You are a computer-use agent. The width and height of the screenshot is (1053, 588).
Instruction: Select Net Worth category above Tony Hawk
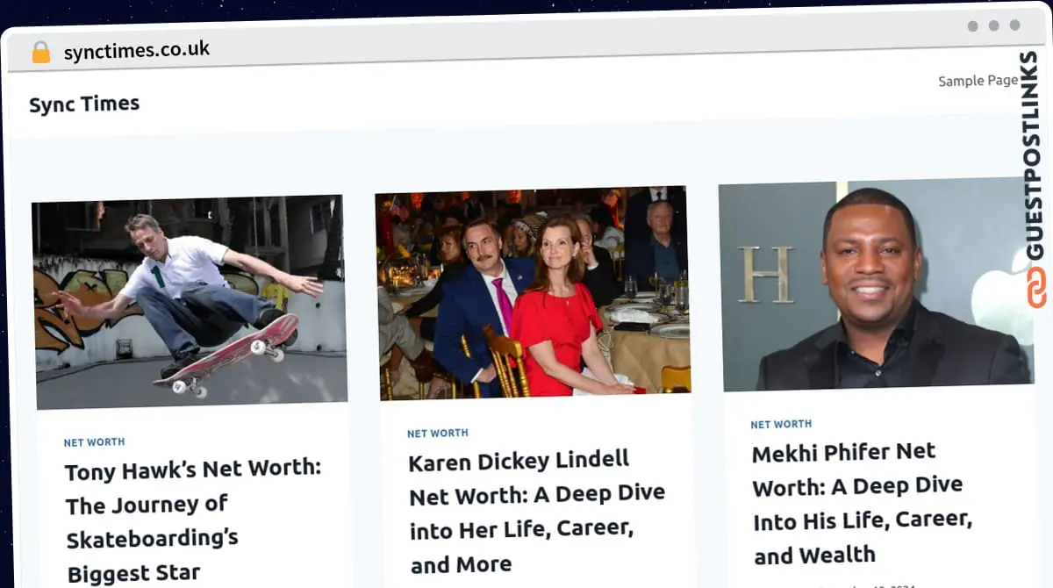click(94, 442)
